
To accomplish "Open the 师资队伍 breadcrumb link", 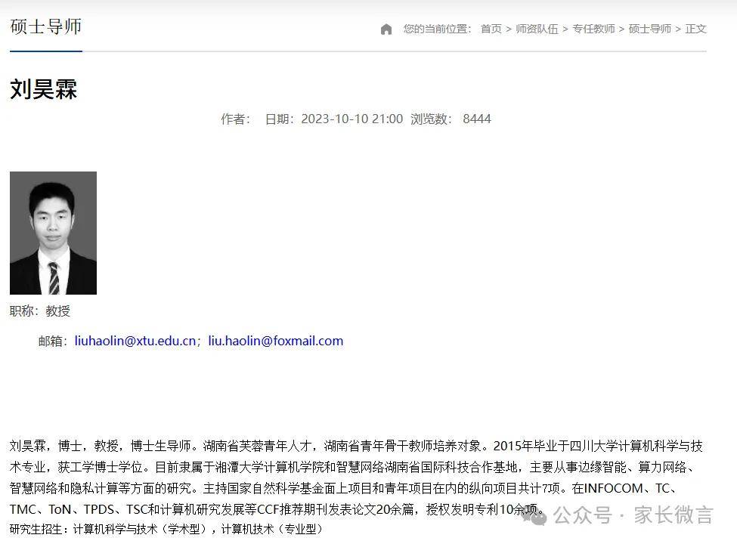I will [537, 29].
